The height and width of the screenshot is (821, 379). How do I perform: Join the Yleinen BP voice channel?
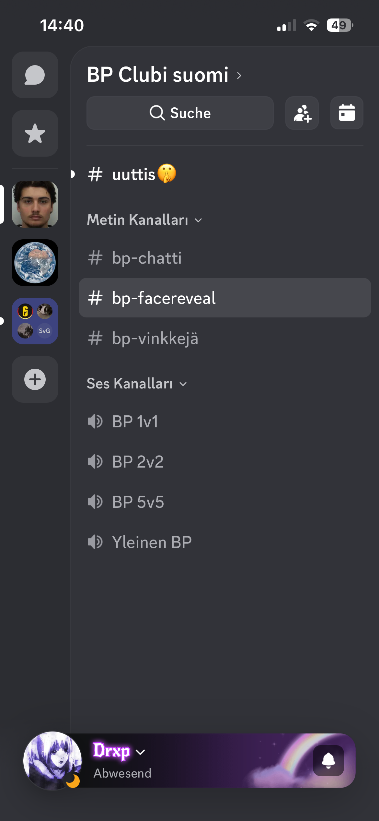click(x=225, y=542)
